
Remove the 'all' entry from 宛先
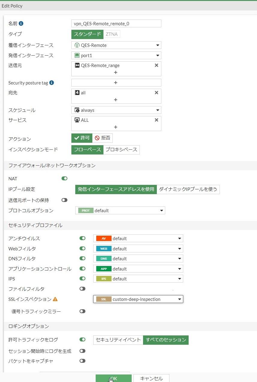coord(156,93)
